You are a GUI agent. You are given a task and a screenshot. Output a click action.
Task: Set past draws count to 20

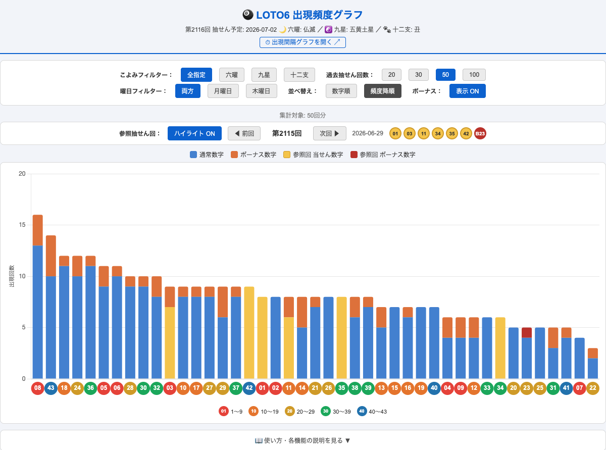click(391, 75)
